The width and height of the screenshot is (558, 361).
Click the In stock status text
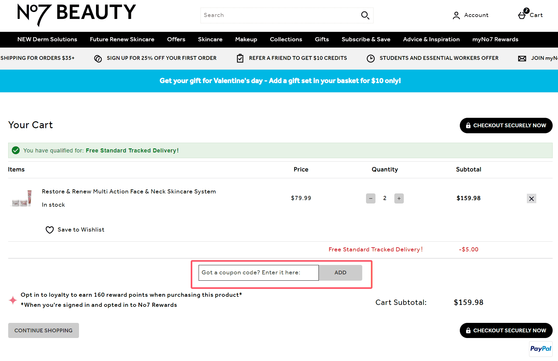pyautogui.click(x=54, y=205)
